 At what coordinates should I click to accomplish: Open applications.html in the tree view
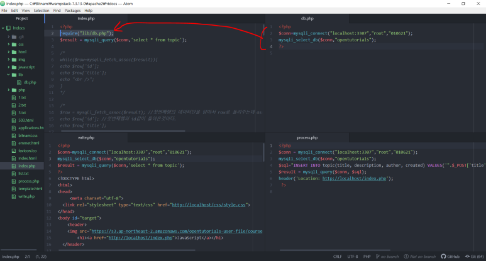[31, 128]
